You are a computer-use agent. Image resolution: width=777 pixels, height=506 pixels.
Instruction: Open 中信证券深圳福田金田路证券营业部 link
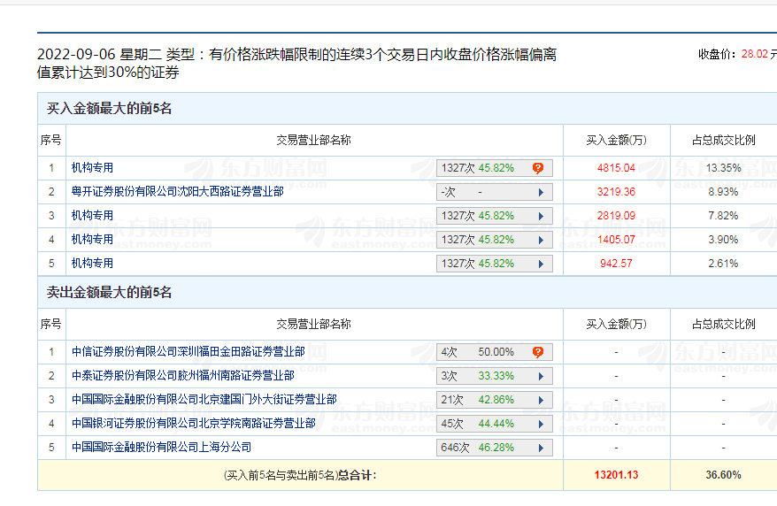188,351
